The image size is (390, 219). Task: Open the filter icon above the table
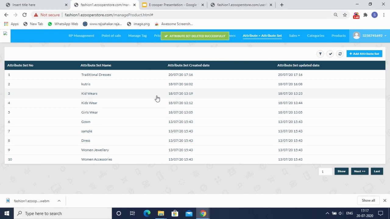click(x=320, y=54)
